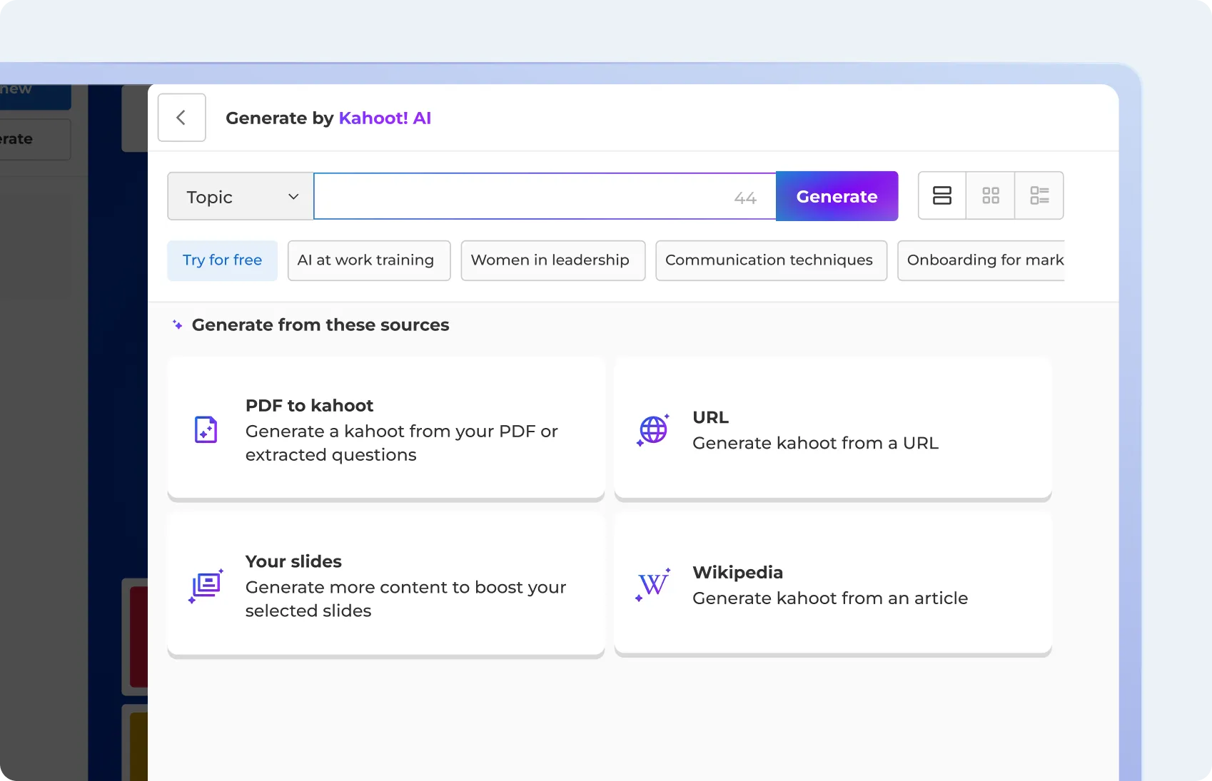Image resolution: width=1212 pixels, height=781 pixels.
Task: Open the PDF to kahoot card title
Action: [x=309, y=405]
